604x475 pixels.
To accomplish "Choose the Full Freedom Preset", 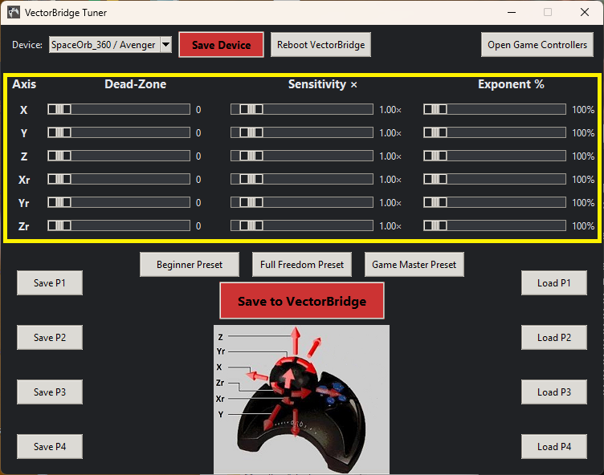I will (x=302, y=264).
